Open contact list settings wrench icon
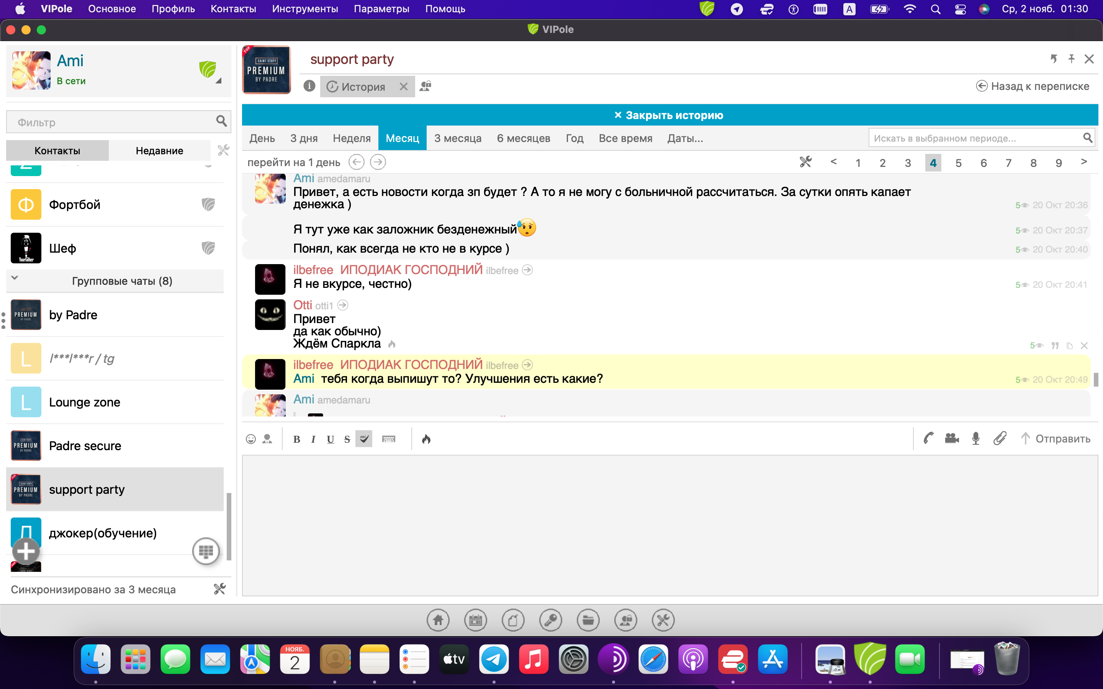Image resolution: width=1103 pixels, height=689 pixels. (223, 150)
